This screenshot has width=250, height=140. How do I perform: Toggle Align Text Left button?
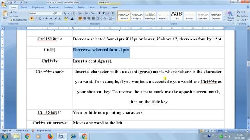click(x=80, y=19)
